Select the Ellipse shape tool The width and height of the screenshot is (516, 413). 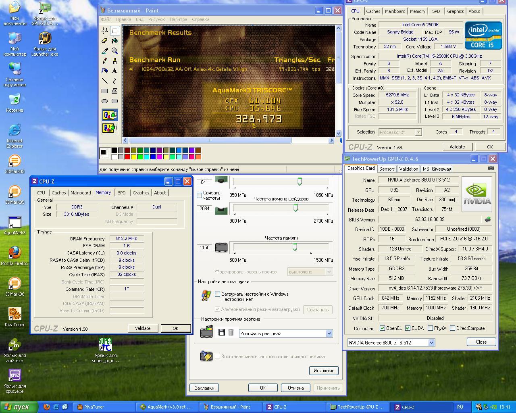click(105, 101)
